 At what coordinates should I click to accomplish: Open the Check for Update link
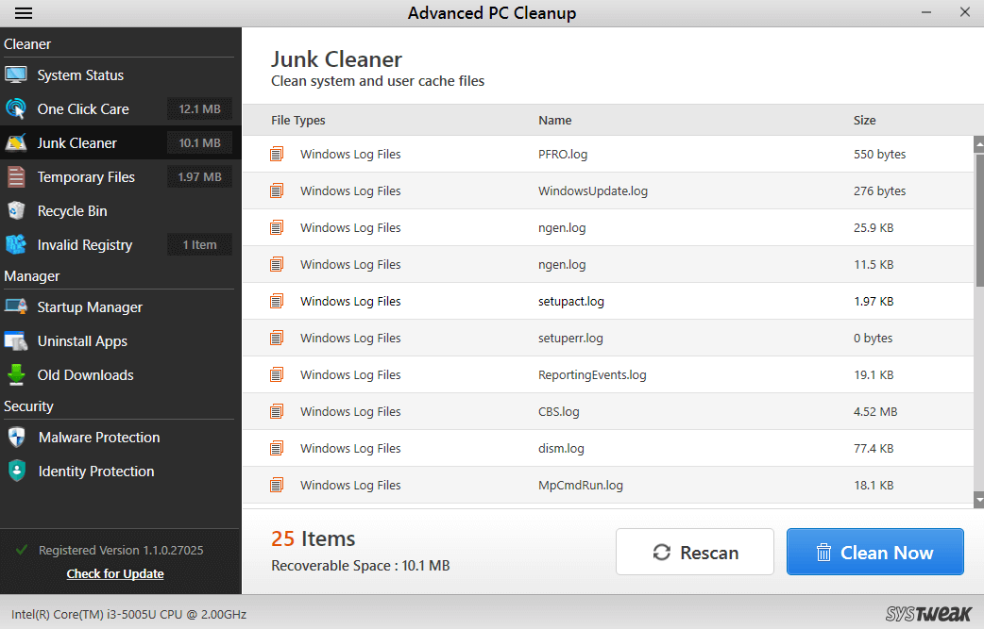pyautogui.click(x=114, y=573)
